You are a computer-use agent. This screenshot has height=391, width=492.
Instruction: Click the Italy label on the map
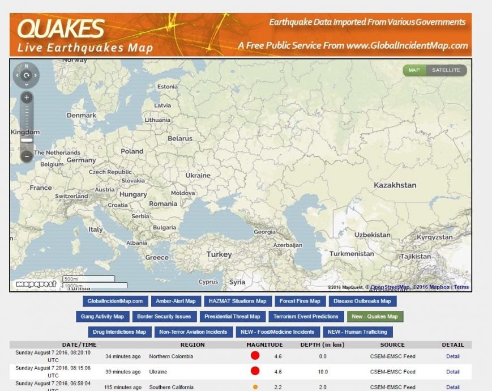[96, 229]
